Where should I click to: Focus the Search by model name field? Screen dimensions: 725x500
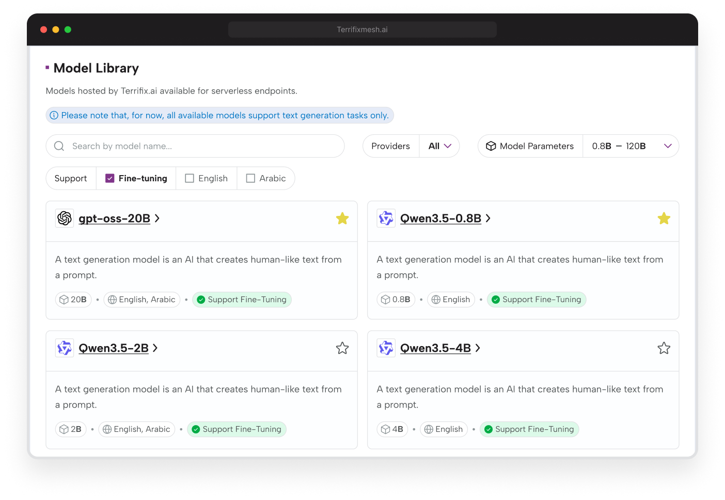tap(195, 146)
